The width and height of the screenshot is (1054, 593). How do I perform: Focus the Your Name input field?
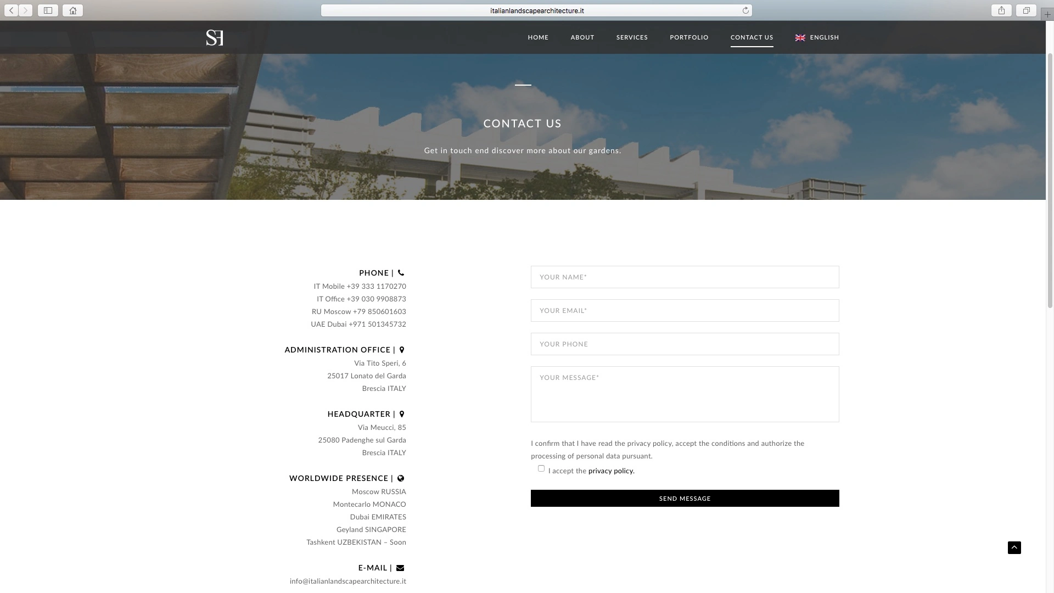click(685, 277)
